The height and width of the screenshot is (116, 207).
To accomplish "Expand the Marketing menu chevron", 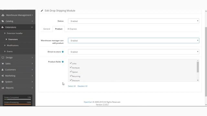I will 32,76.
